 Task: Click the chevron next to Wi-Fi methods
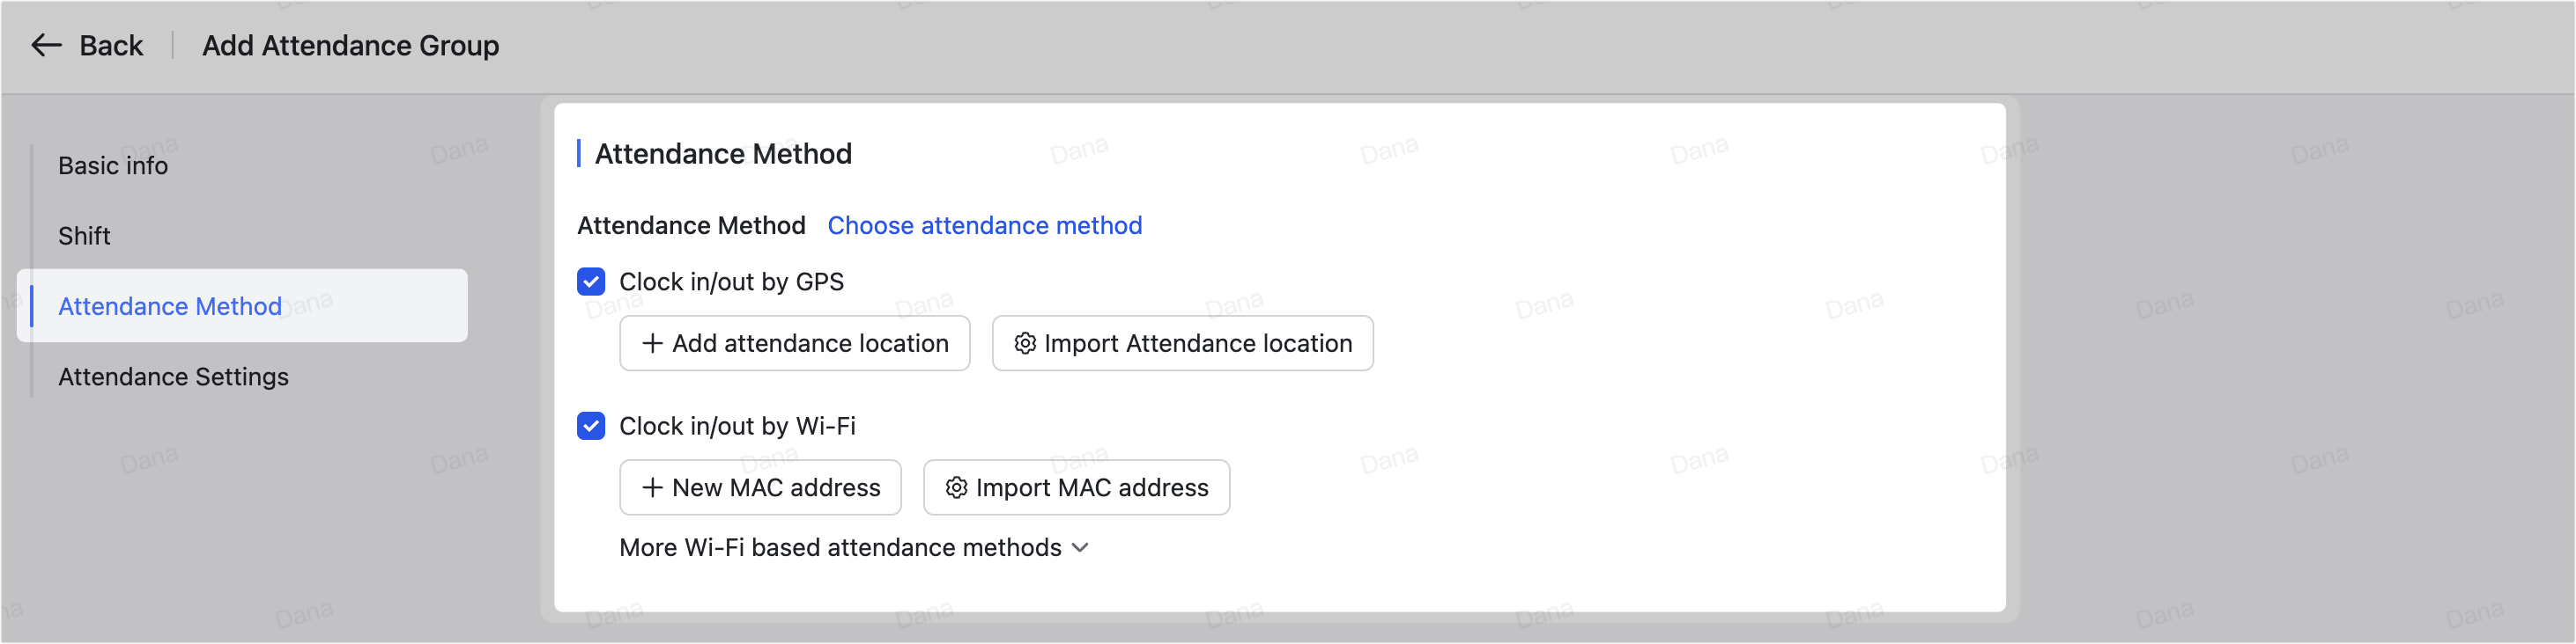point(1080,547)
